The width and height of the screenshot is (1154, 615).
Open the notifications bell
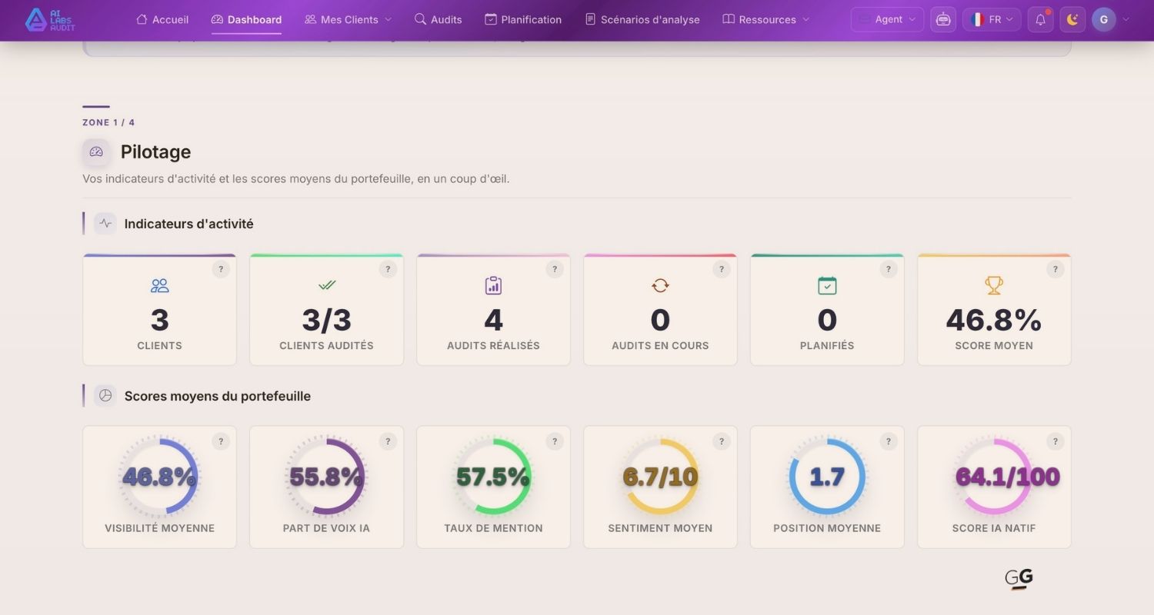[1040, 19]
